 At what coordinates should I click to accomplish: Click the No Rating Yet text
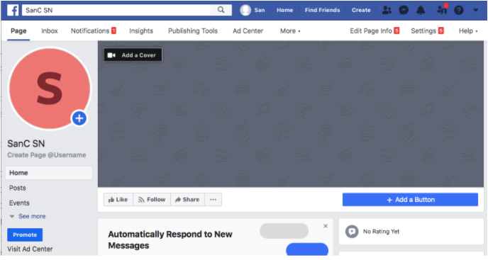tap(382, 232)
